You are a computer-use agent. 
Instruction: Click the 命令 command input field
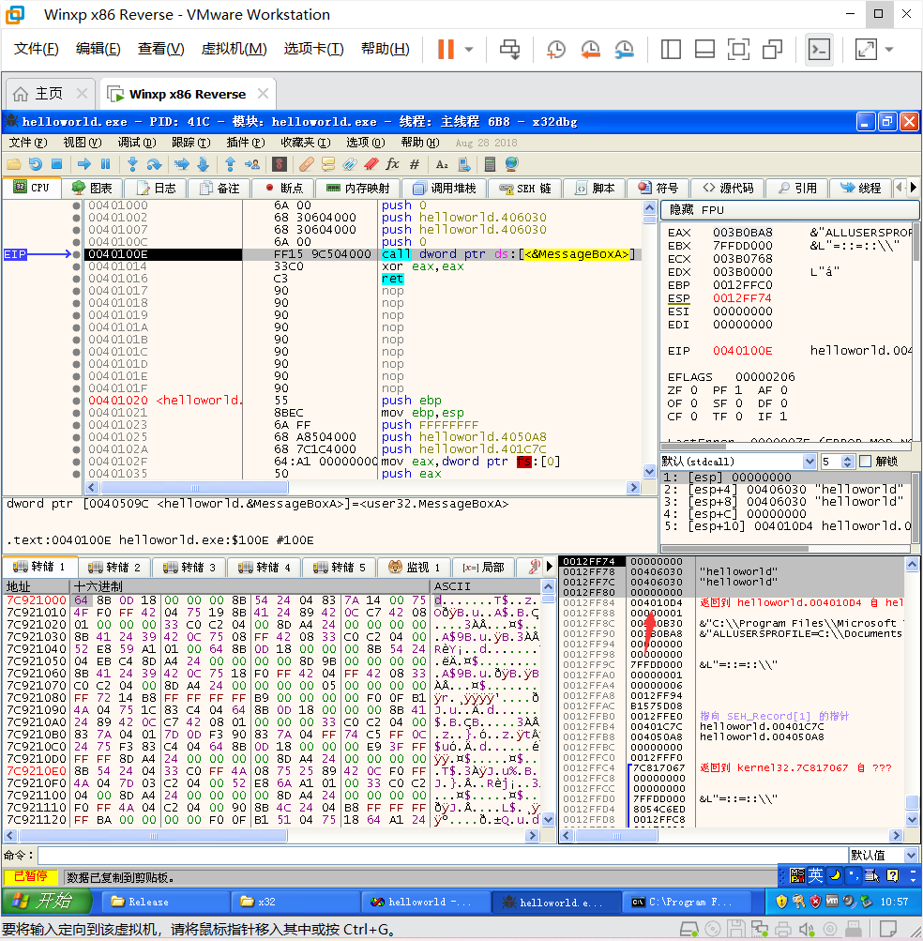[443, 855]
